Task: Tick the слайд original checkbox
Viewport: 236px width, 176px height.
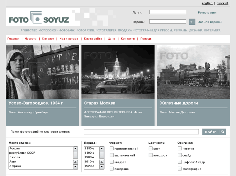Action: 180,155
